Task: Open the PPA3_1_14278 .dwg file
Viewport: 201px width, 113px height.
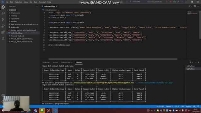Action: pyautogui.click(x=21, y=39)
